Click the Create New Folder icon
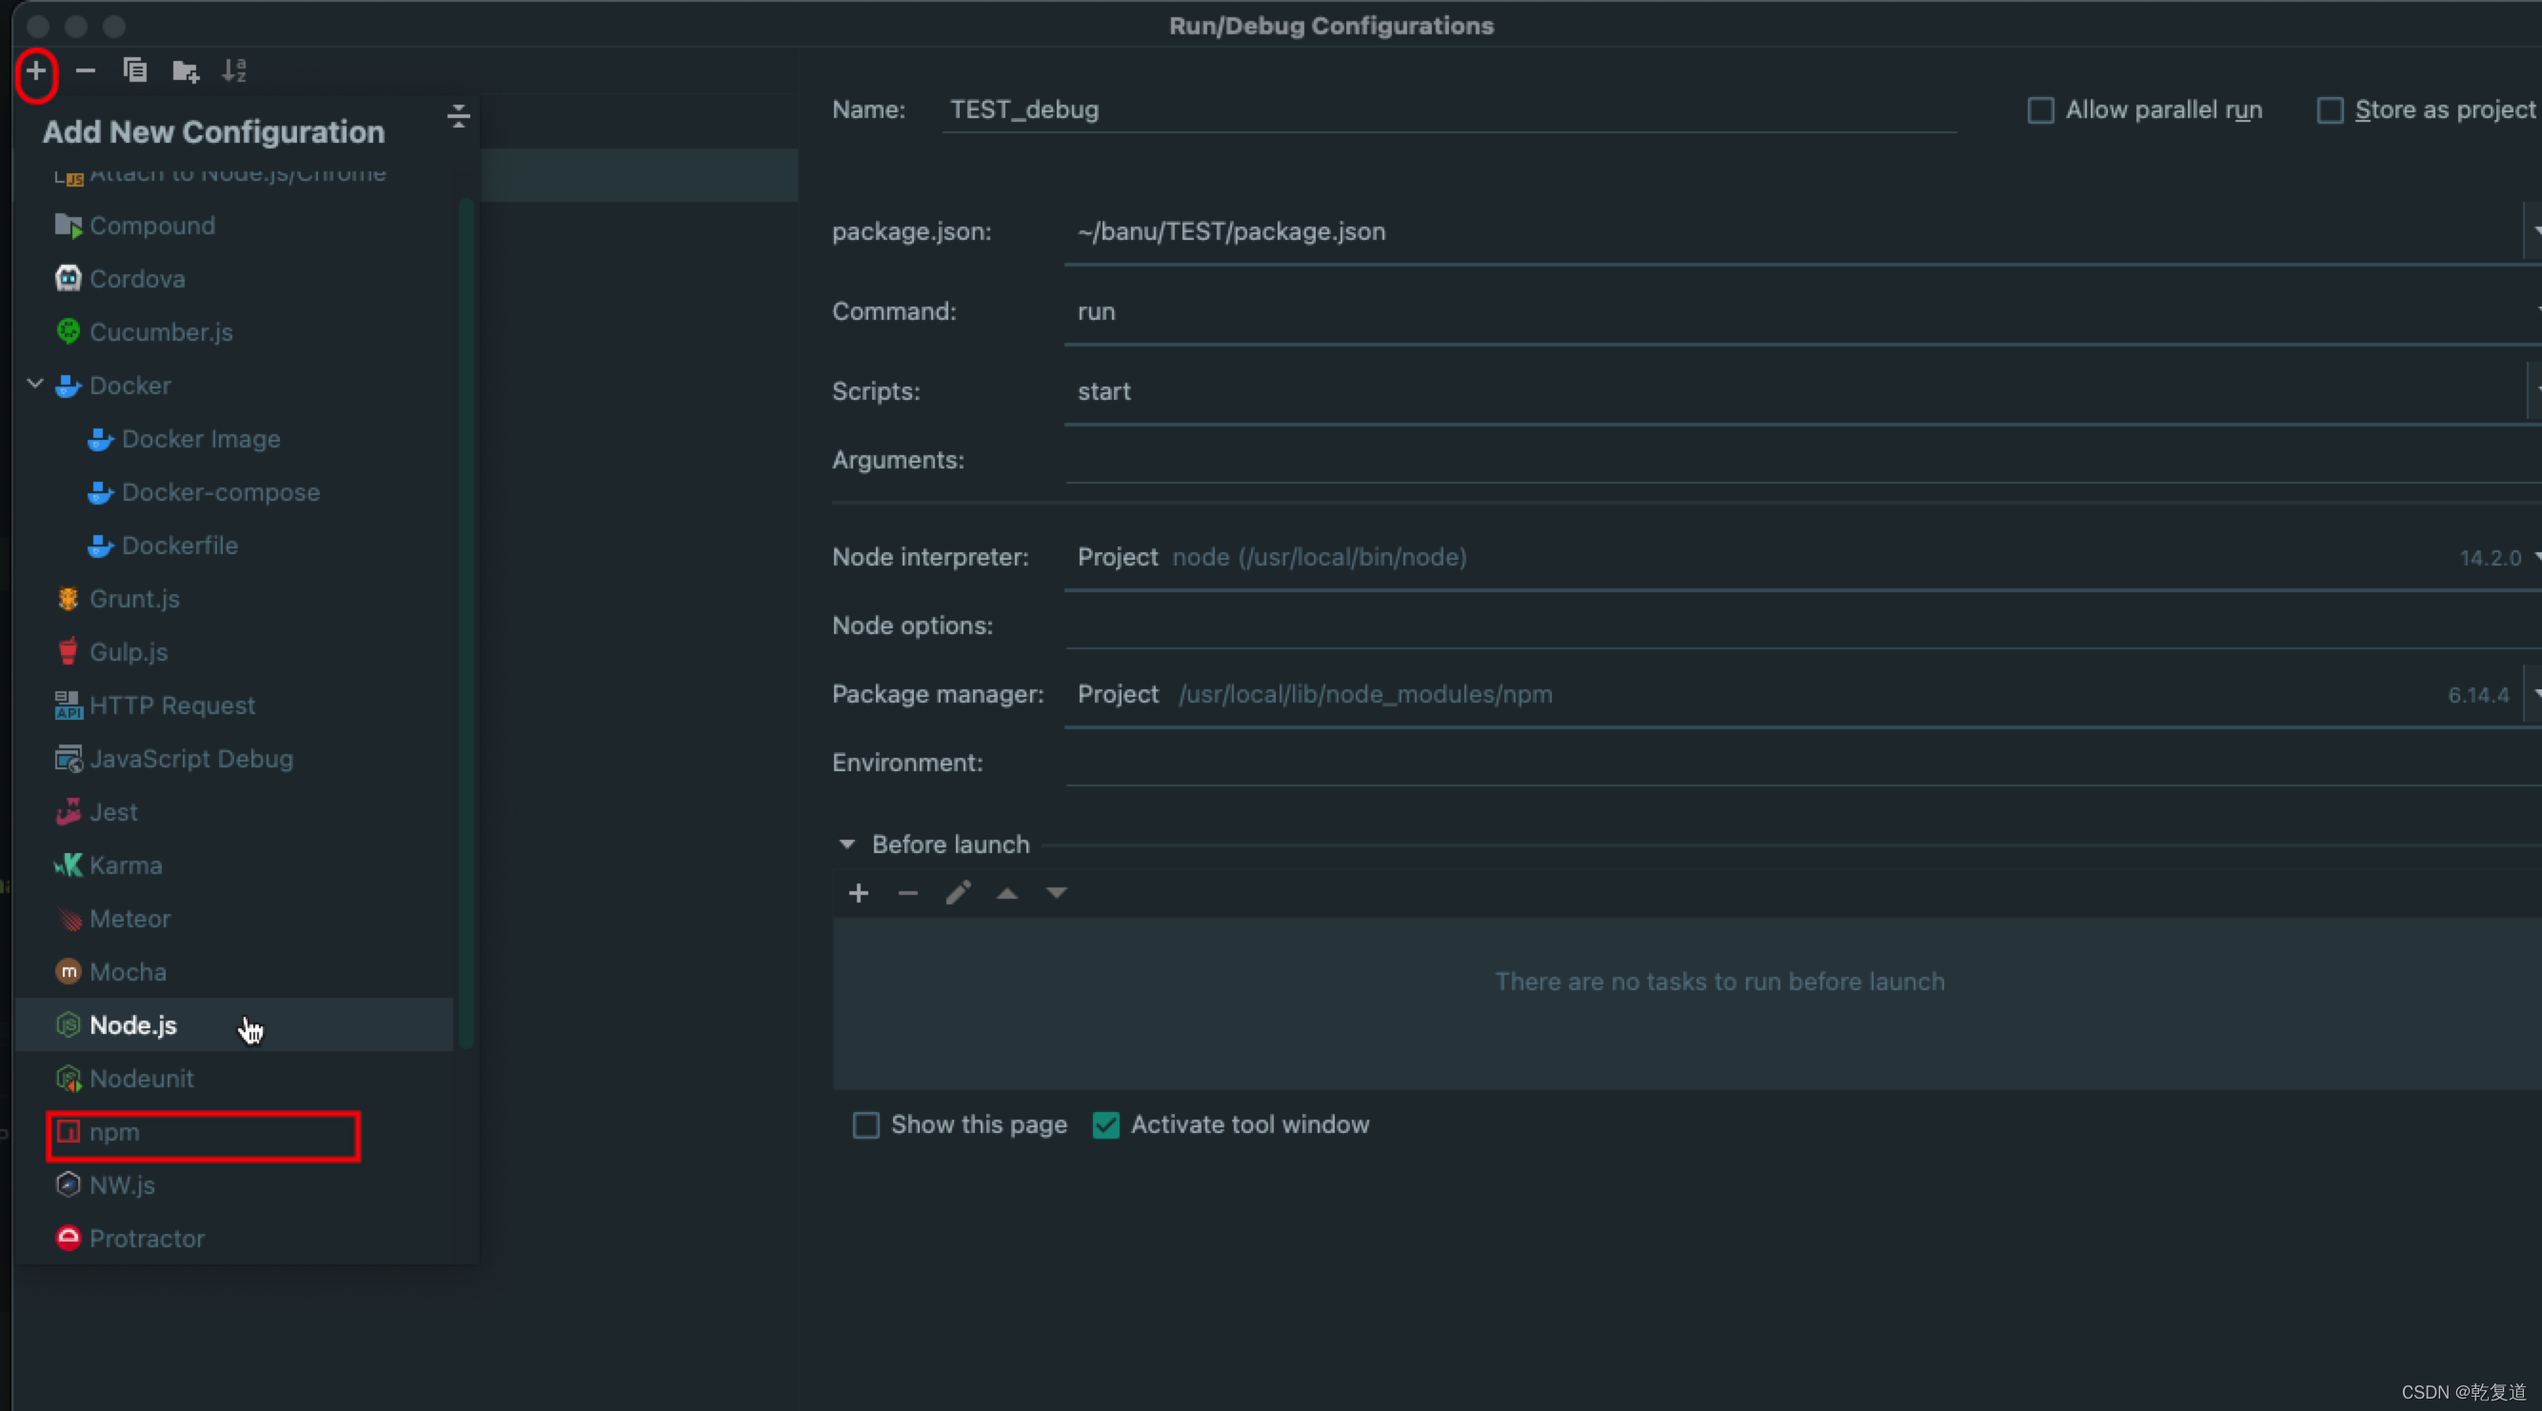The height and width of the screenshot is (1411, 2542). pyautogui.click(x=186, y=71)
